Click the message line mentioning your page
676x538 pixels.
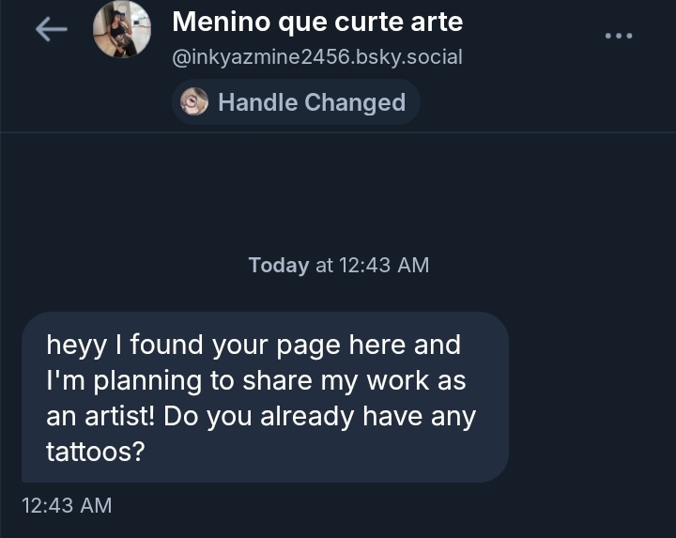click(x=253, y=345)
